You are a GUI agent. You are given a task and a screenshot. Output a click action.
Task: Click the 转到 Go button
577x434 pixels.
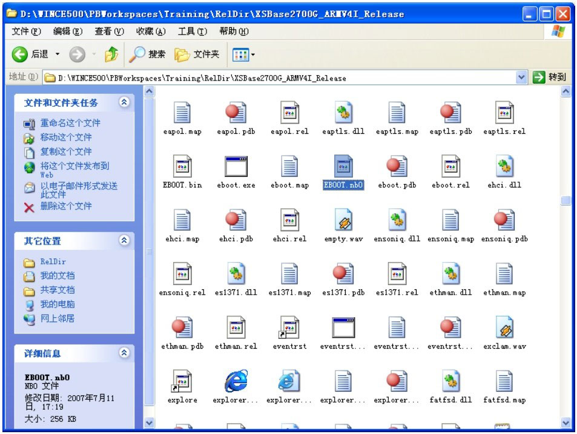click(549, 77)
